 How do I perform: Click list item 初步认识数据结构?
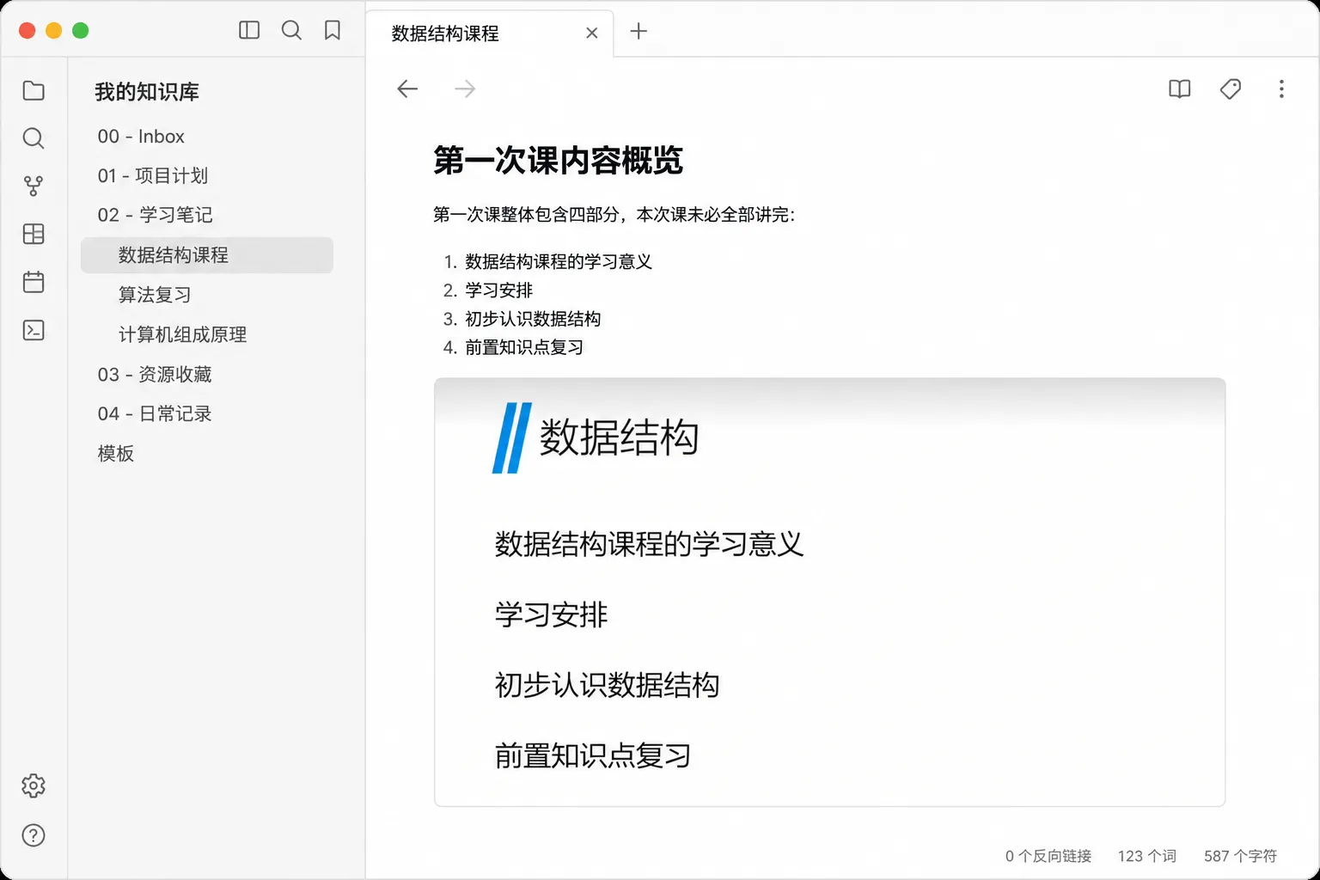(533, 319)
